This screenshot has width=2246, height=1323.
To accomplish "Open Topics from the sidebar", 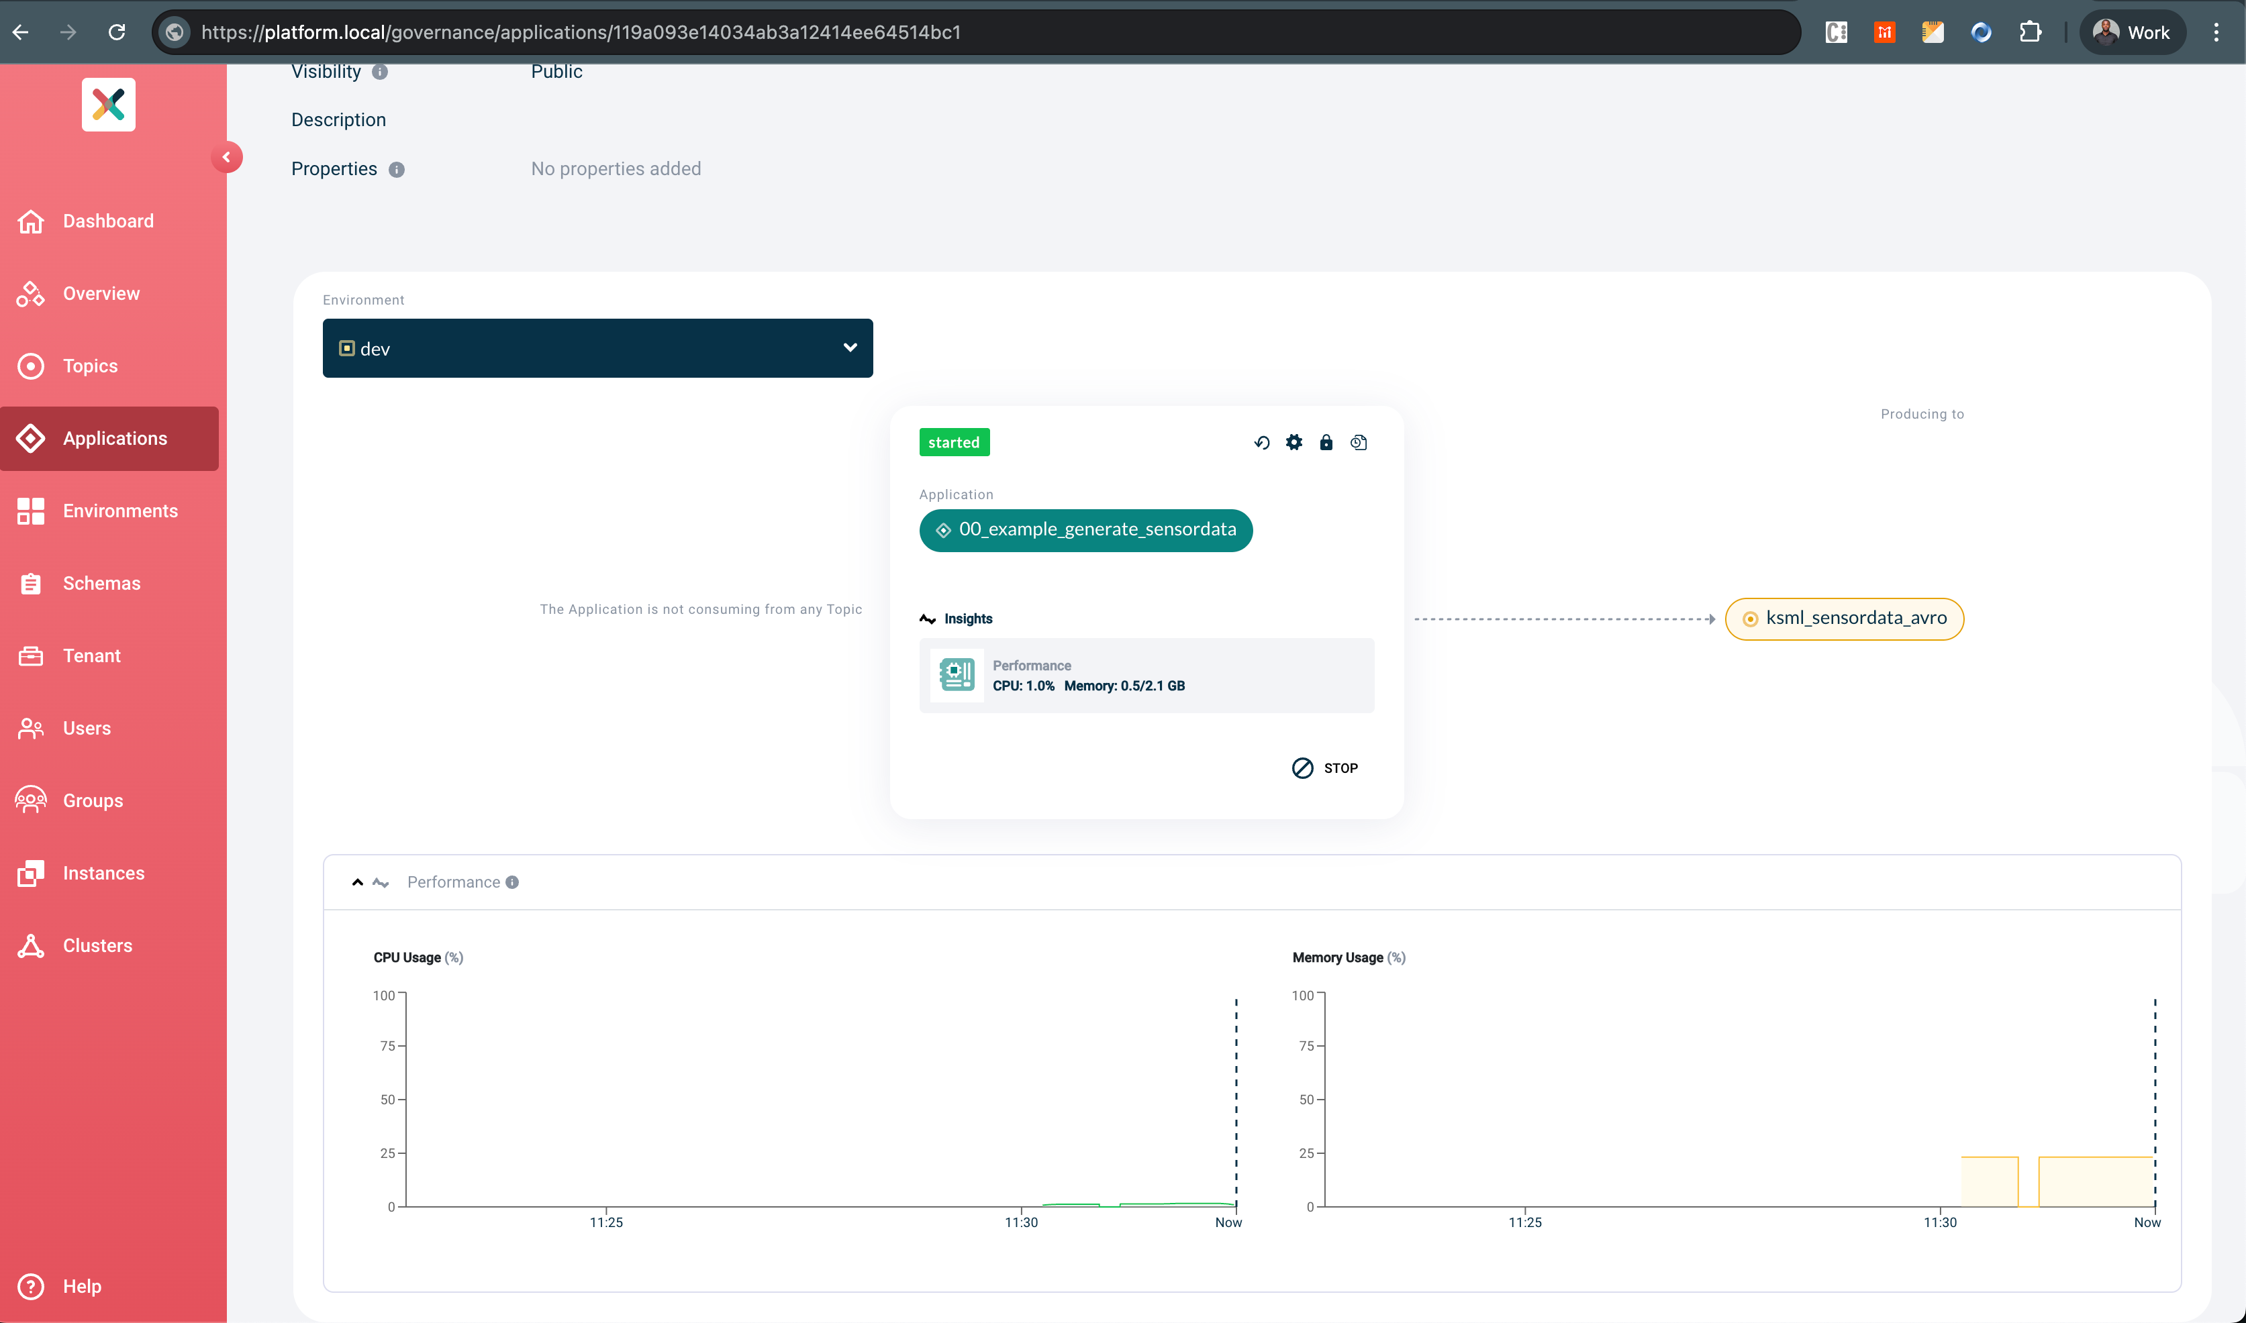I will 90,366.
